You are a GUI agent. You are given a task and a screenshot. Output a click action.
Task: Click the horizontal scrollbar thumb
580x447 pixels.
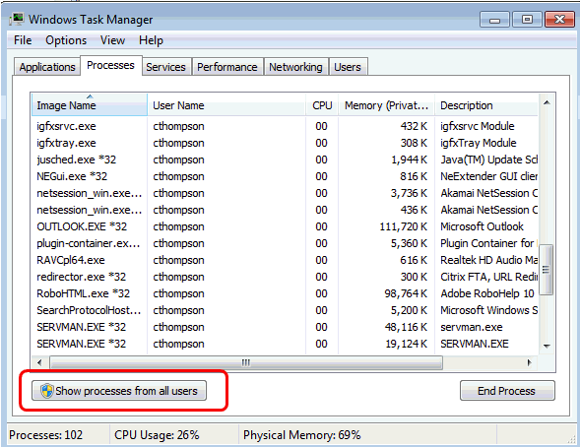pos(246,362)
